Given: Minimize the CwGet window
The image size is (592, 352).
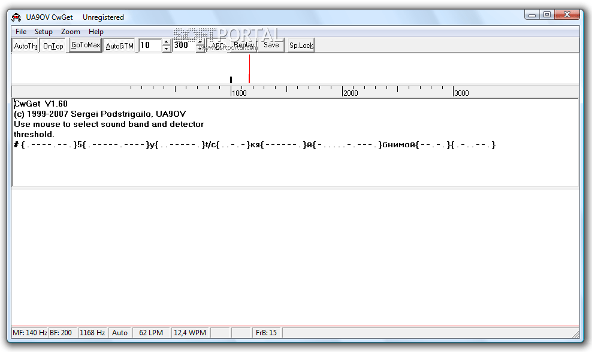Looking at the screenshot, I should click(532, 15).
